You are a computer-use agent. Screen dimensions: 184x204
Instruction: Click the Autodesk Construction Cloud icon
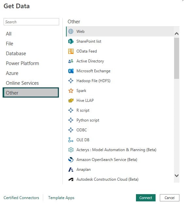click(71, 179)
